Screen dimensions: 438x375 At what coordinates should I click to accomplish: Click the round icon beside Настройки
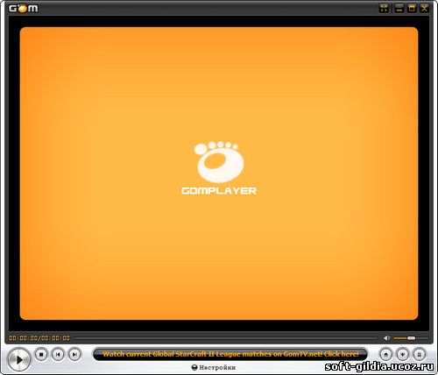click(x=194, y=367)
